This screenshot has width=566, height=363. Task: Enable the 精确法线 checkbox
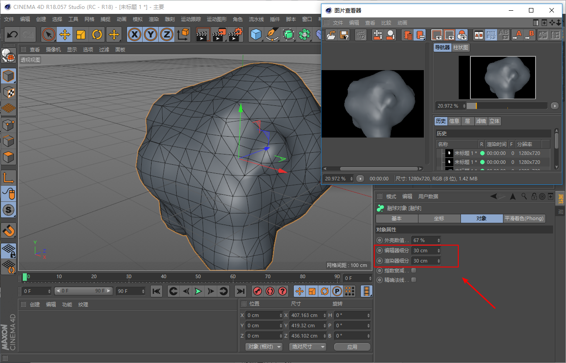pyautogui.click(x=414, y=280)
